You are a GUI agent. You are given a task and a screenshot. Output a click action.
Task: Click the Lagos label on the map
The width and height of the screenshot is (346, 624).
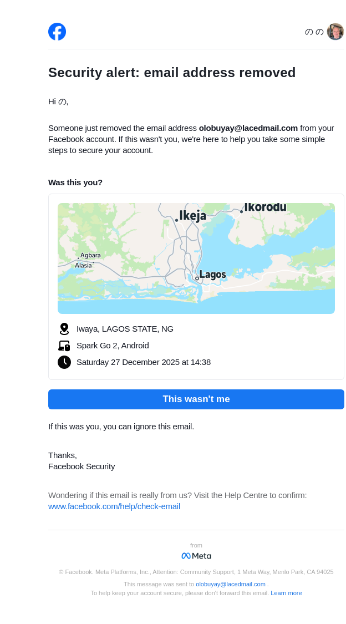click(212, 275)
